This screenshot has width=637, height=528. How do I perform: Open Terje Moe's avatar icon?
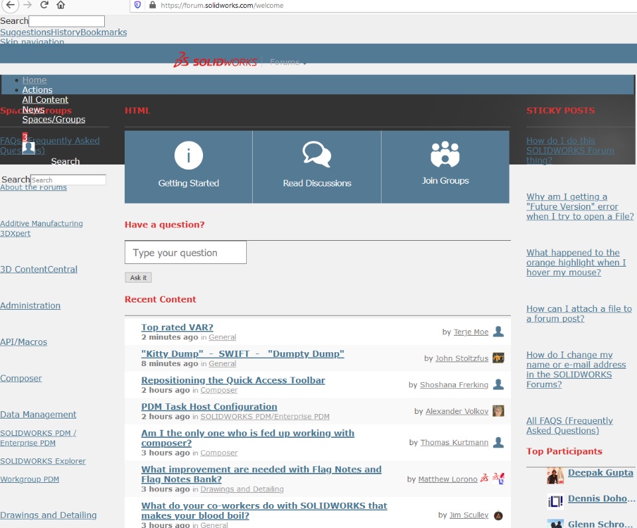[x=498, y=332]
